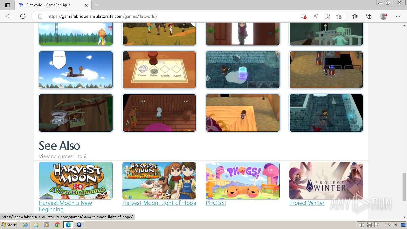
Task: Open Google Chrome from the taskbar
Action: 58,225
